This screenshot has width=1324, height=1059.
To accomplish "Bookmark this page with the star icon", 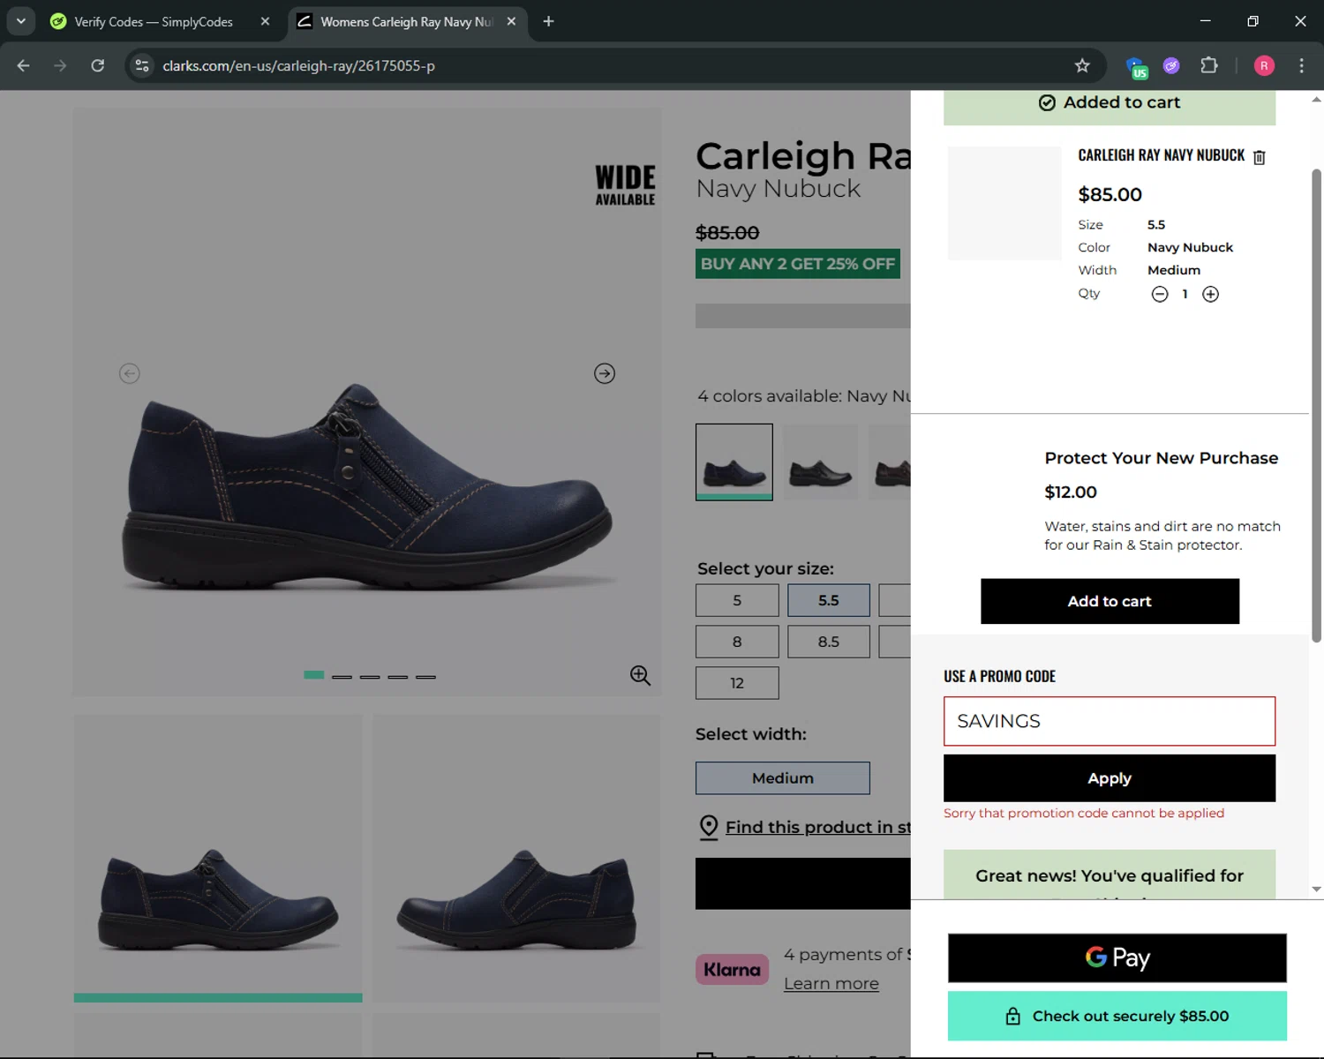I will pyautogui.click(x=1082, y=65).
